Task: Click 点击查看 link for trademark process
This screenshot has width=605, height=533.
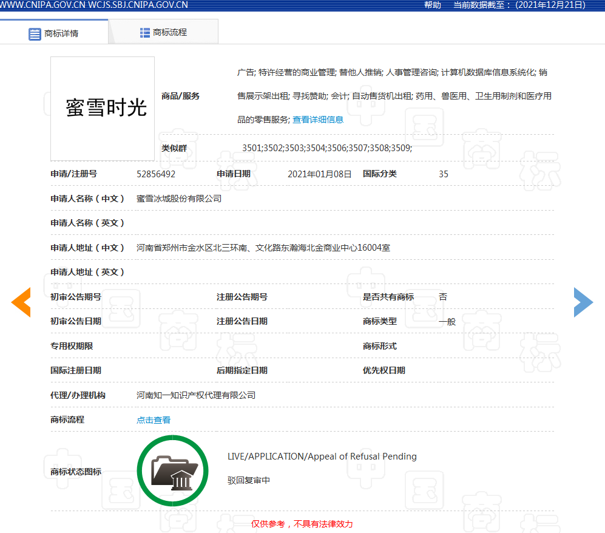Action: (x=154, y=420)
